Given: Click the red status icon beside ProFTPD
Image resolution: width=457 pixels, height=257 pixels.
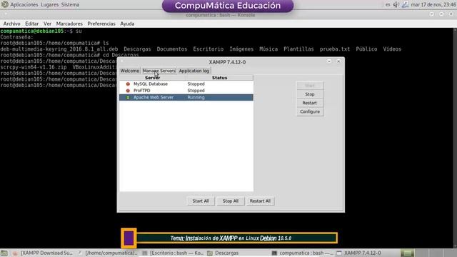Looking at the screenshot, I should click(x=128, y=91).
